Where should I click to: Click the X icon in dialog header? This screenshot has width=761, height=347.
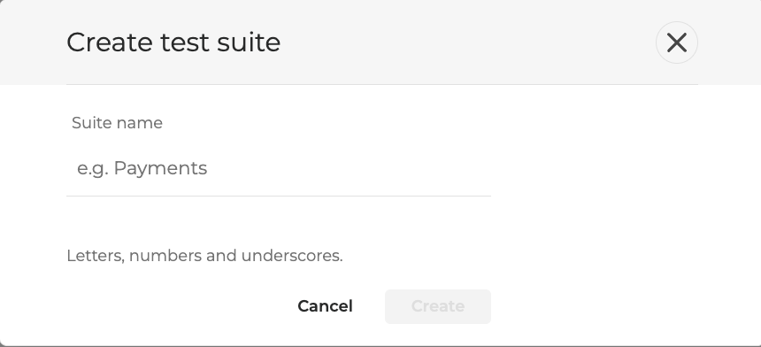pos(677,42)
